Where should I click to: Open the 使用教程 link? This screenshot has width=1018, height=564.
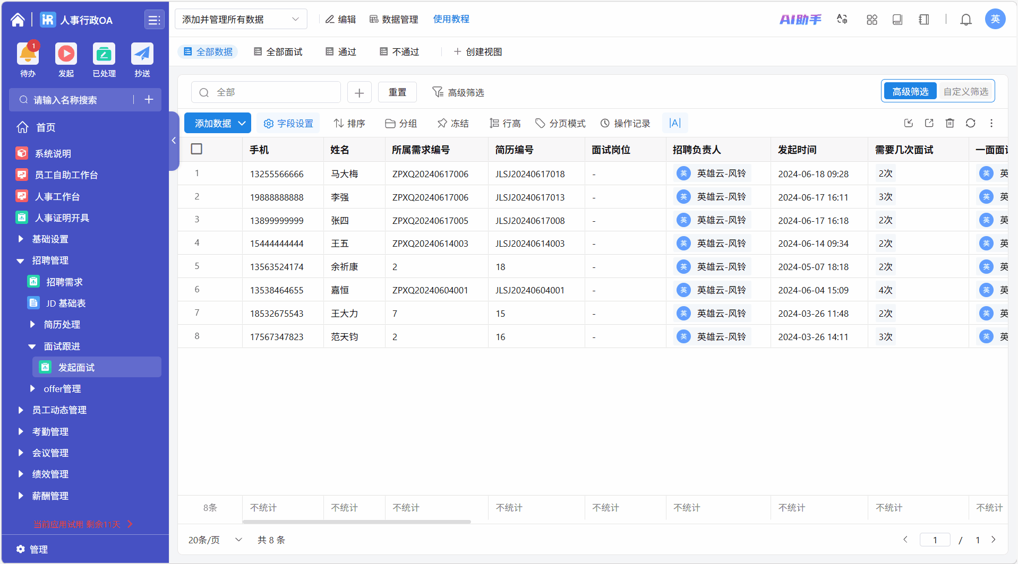[451, 19]
